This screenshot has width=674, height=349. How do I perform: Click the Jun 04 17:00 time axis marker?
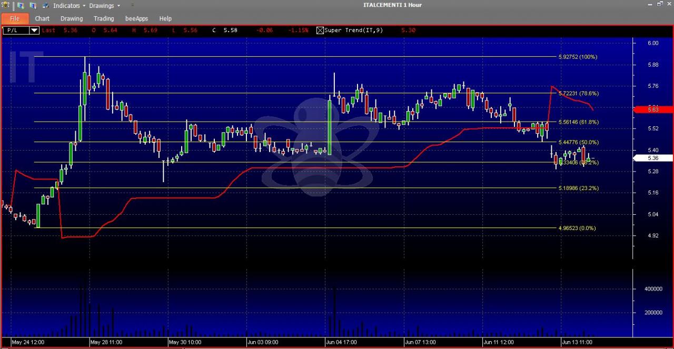point(341,342)
